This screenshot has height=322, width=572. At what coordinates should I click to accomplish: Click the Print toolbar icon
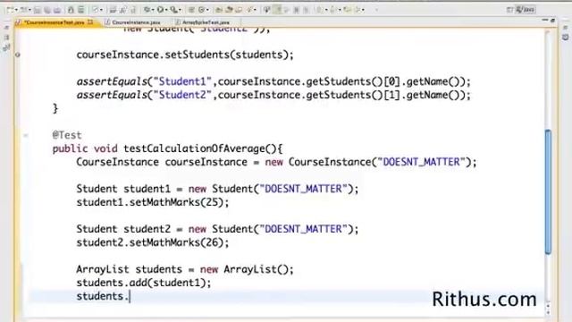tap(57, 10)
